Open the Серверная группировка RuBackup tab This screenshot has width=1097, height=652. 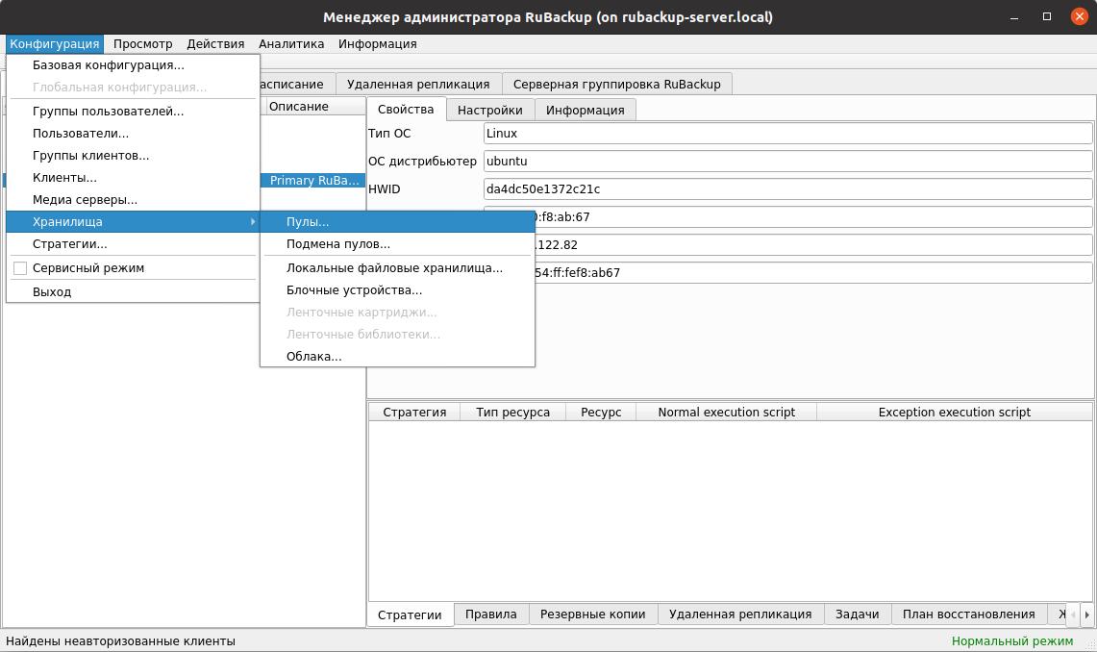(616, 84)
